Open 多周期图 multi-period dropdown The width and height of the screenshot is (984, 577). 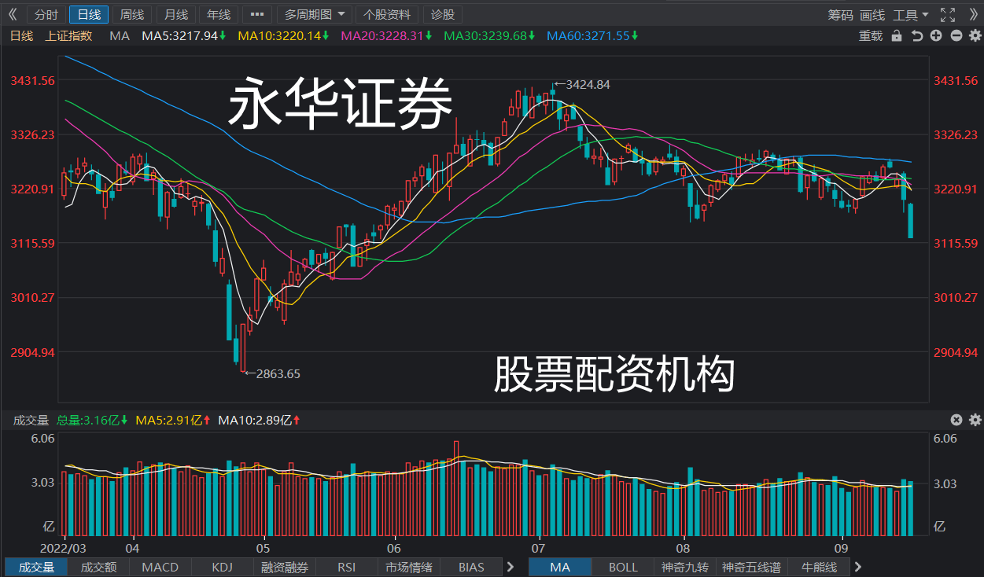pos(314,15)
